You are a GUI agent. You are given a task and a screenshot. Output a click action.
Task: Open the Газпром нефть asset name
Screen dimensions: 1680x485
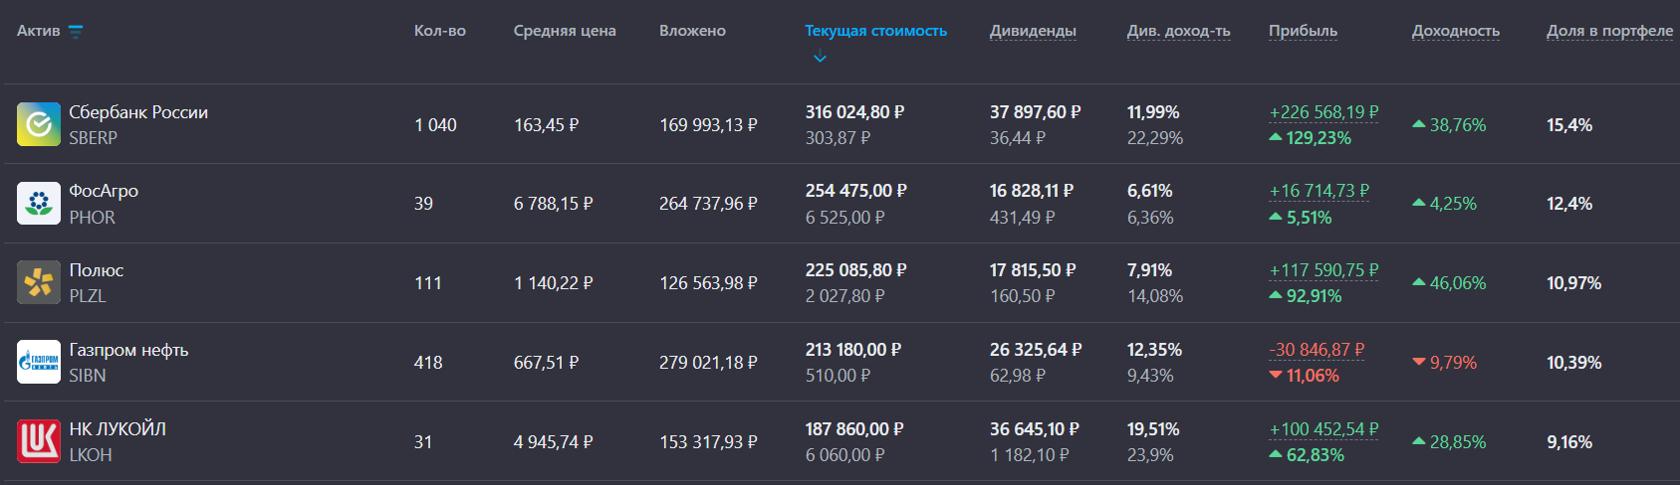coord(128,350)
